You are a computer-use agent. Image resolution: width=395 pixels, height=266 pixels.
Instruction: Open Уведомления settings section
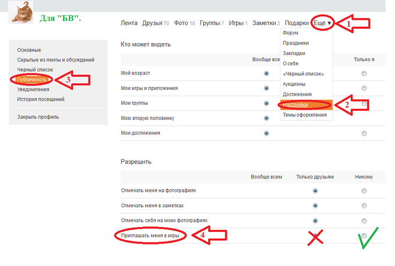coord(34,89)
